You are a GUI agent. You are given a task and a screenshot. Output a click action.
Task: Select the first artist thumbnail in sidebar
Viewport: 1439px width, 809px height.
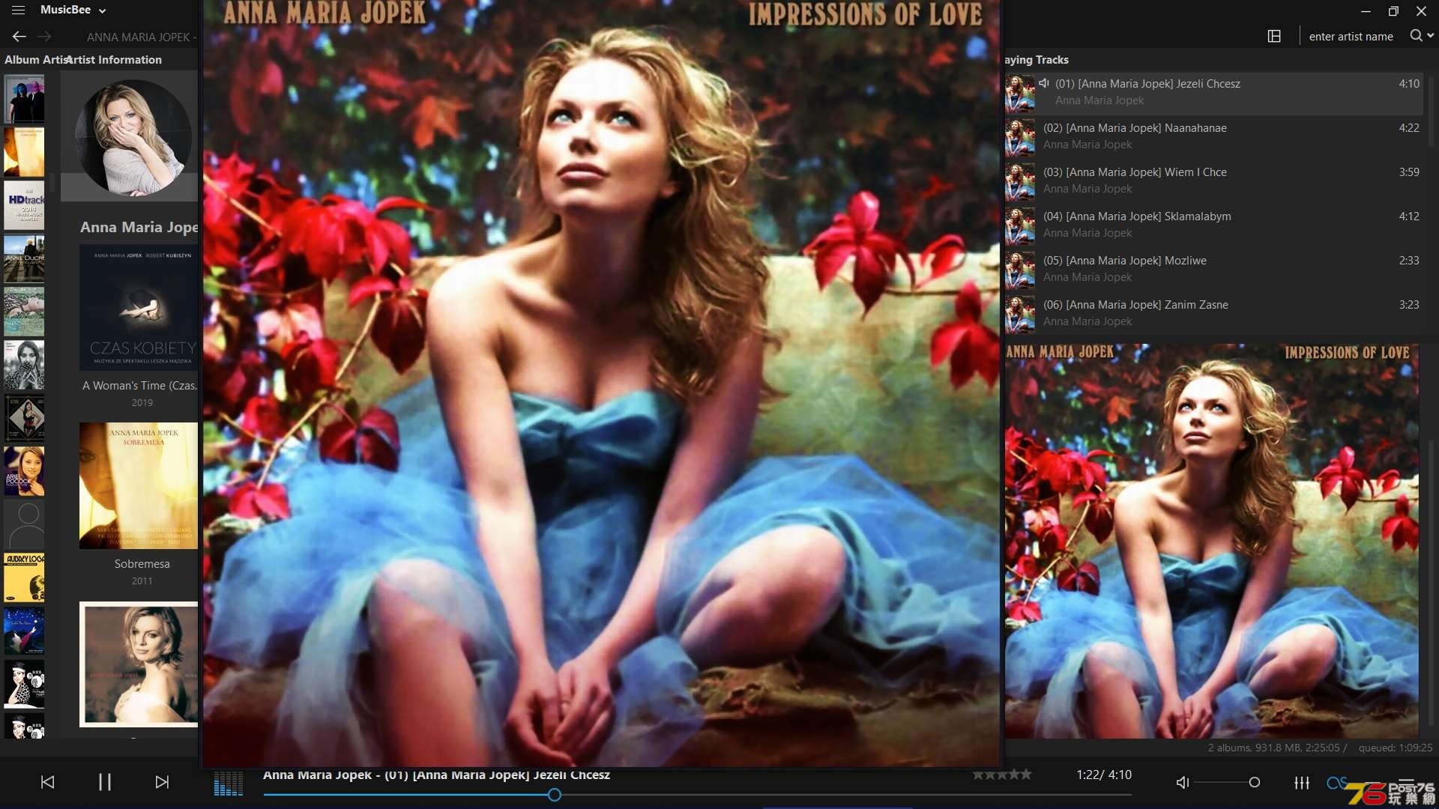tap(24, 99)
